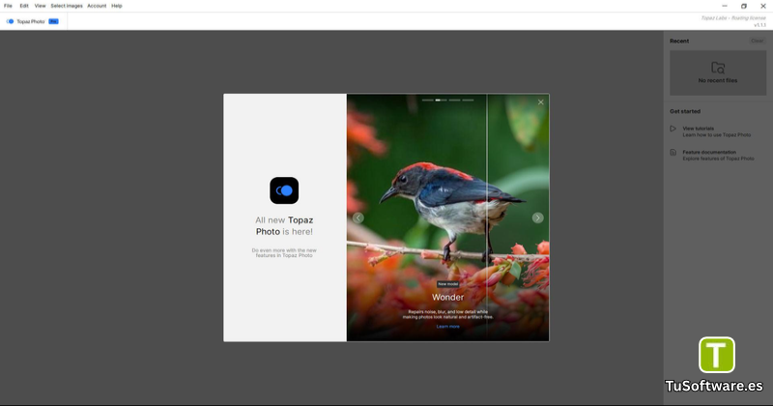Click the Get started heading
The width and height of the screenshot is (773, 406).
click(x=685, y=111)
